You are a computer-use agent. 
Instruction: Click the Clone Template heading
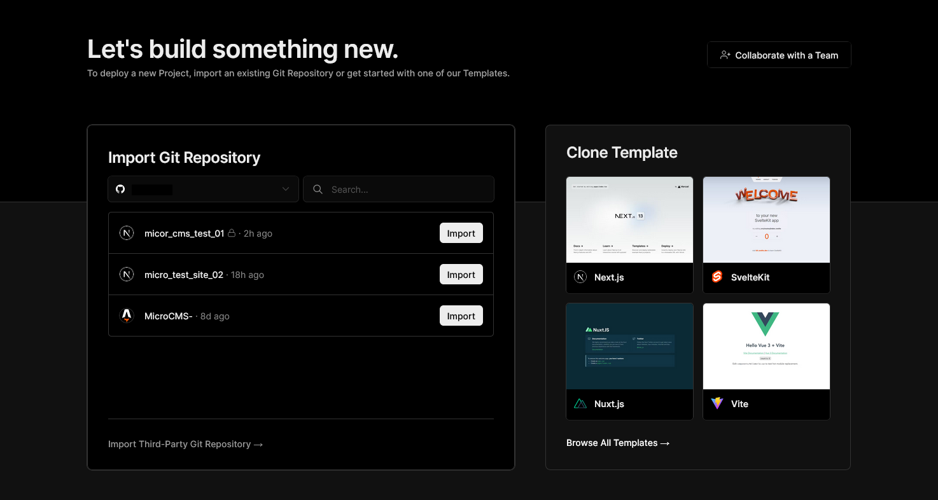point(622,153)
